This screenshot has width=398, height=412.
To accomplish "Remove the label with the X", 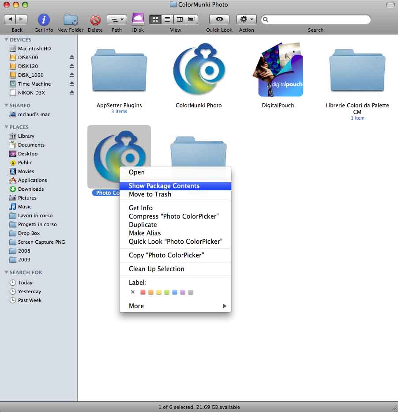I will point(133,292).
